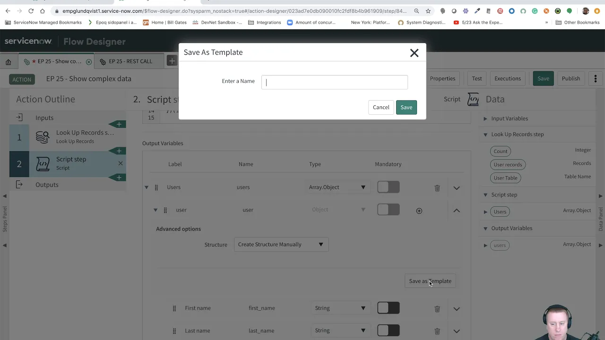Click the Cancel button in the dialog

pyautogui.click(x=381, y=107)
